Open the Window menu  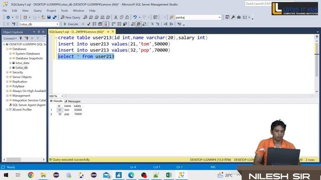78,10
